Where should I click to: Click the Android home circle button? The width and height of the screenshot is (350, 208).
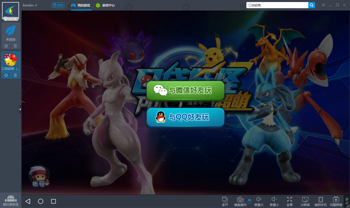[41, 201]
